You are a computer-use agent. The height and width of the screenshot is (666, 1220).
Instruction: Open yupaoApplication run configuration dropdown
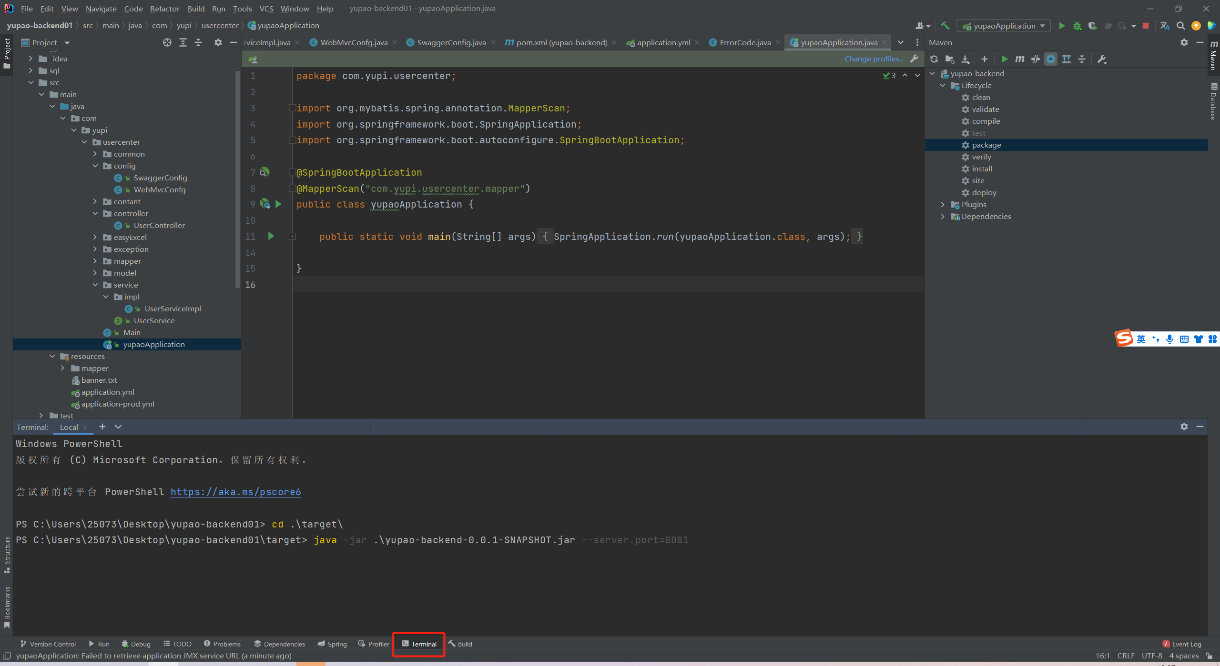pos(1004,26)
